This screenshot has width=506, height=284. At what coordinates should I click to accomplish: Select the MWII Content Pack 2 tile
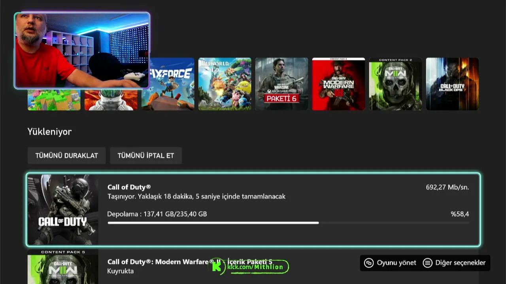coord(395,84)
